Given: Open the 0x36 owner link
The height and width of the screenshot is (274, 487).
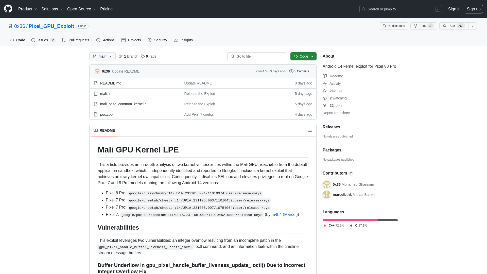Looking at the screenshot, I should (x=20, y=26).
